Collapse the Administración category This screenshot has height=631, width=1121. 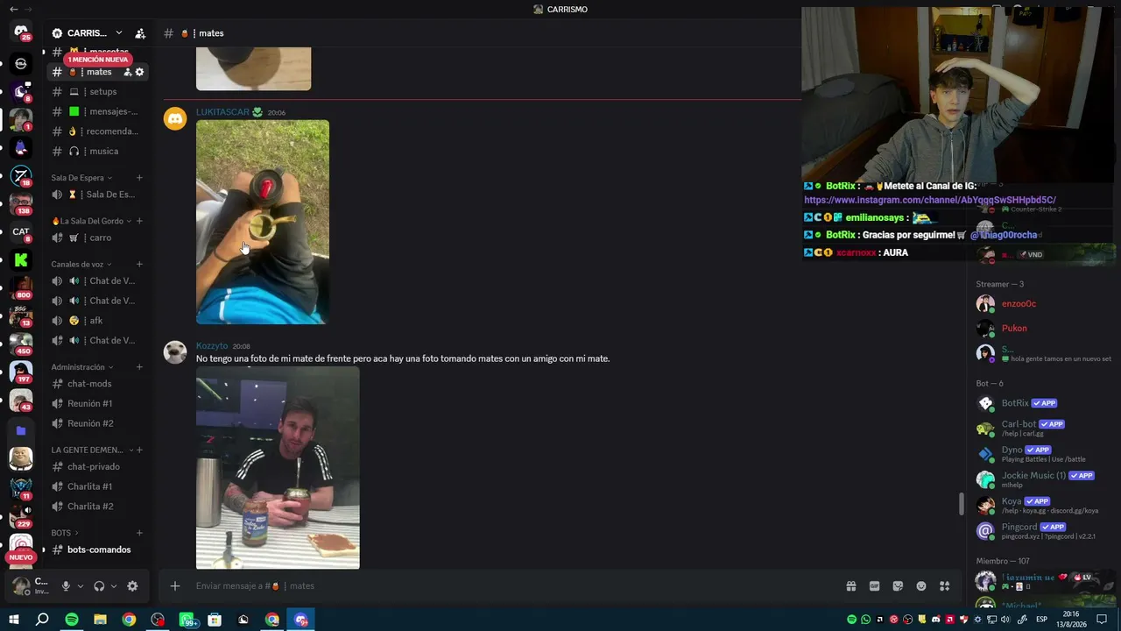pyautogui.click(x=82, y=367)
